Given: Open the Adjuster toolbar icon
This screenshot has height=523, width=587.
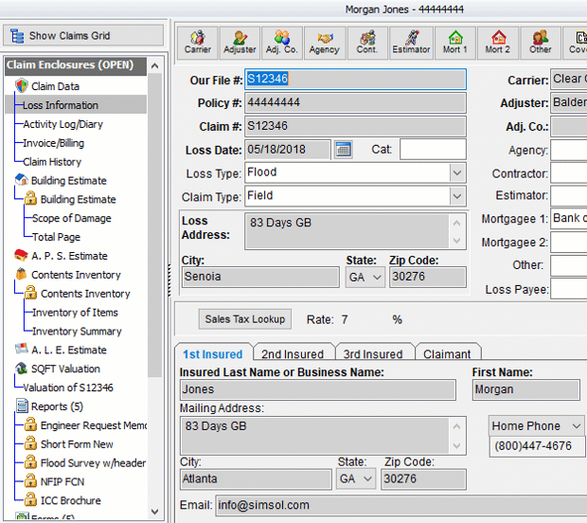Looking at the screenshot, I should tap(240, 42).
